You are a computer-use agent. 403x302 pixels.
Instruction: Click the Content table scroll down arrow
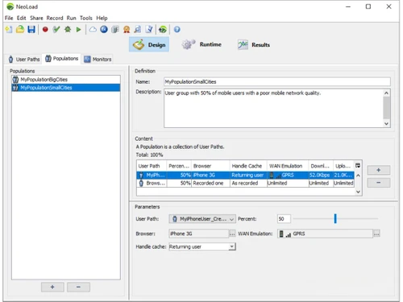(358, 192)
